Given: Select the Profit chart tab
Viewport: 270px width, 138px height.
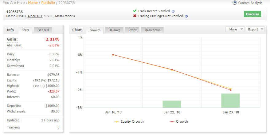Looking at the screenshot, I should 132,30.
